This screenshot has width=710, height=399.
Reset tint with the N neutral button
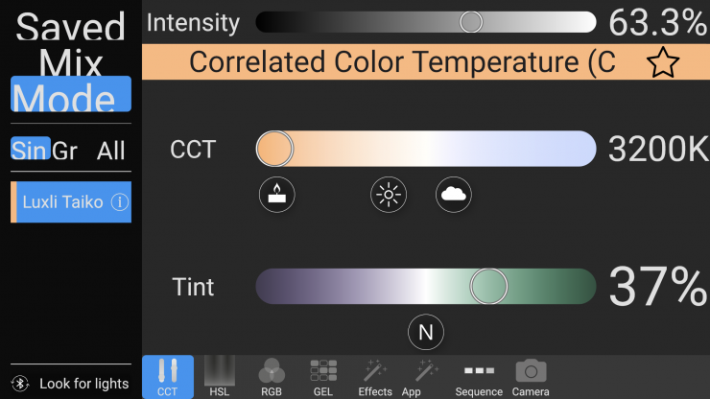[x=426, y=333]
